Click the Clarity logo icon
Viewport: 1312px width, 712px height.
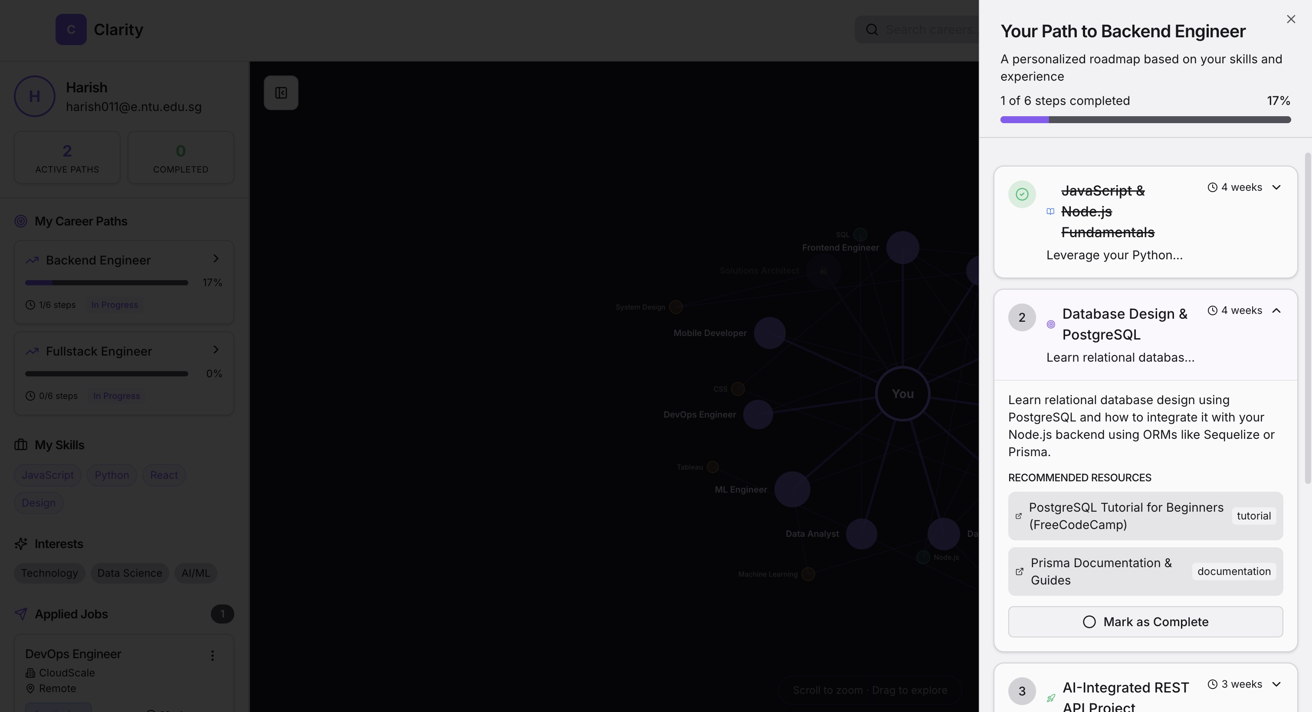tap(71, 29)
